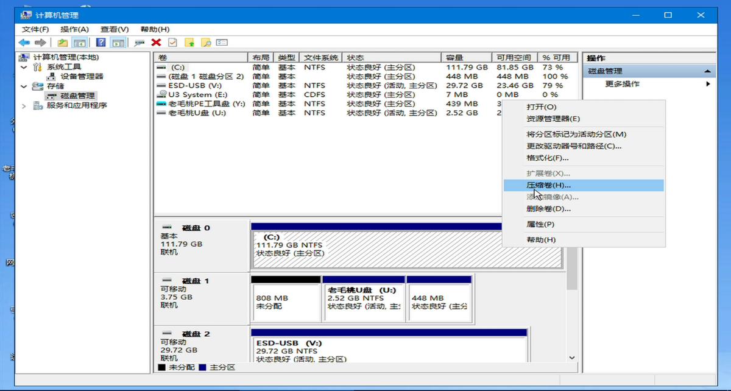Click the forward navigation arrow on the toolbar
The image size is (731, 391).
pos(40,41)
